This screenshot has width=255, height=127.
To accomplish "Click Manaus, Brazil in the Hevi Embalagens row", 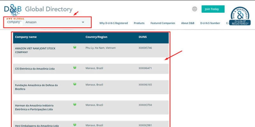I will (94, 125).
